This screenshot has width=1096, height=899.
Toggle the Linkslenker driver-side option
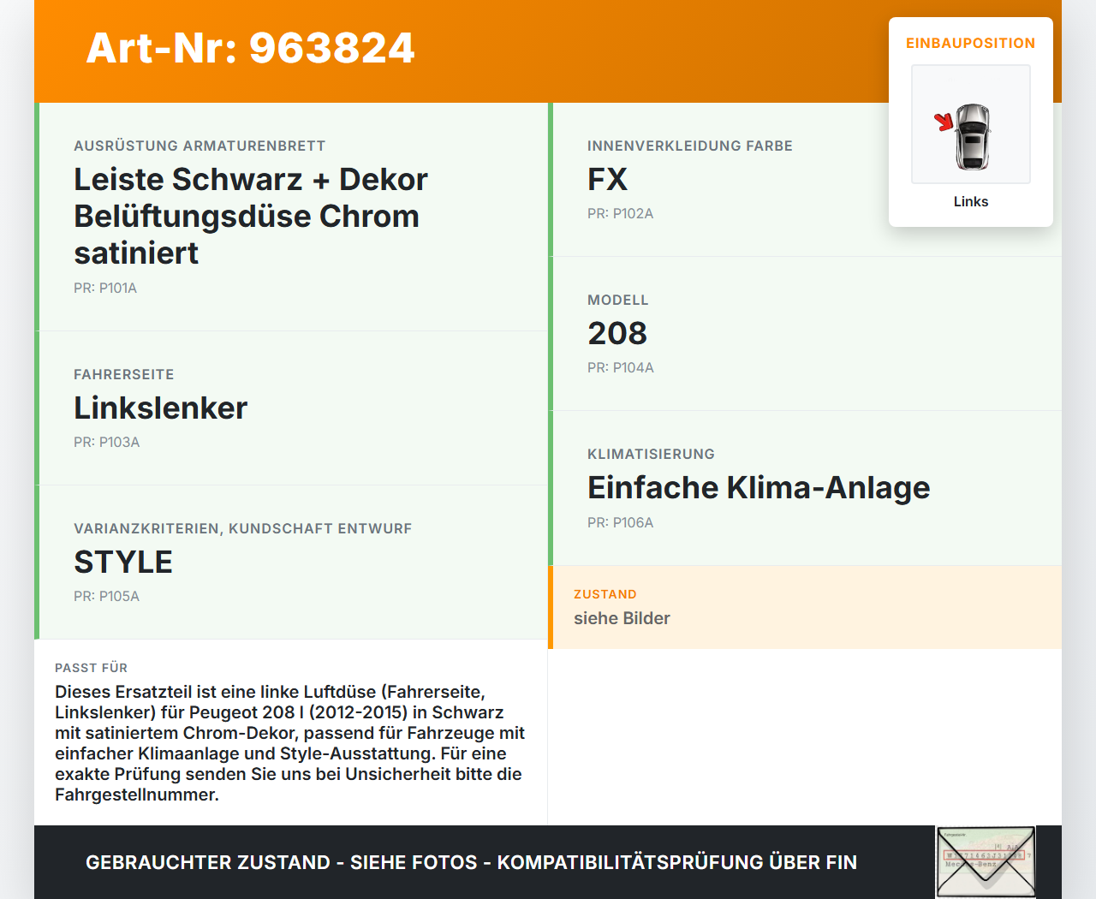[x=160, y=408]
